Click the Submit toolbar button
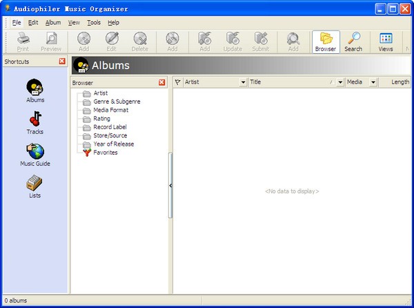 tap(261, 42)
